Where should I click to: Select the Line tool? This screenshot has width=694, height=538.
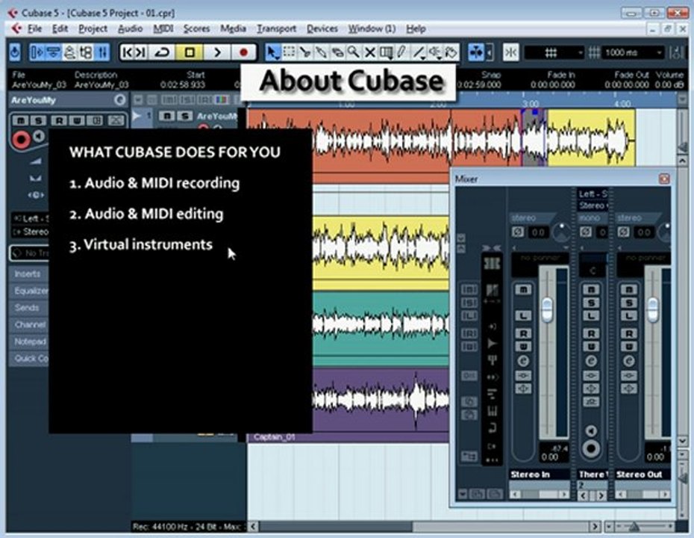[x=419, y=53]
